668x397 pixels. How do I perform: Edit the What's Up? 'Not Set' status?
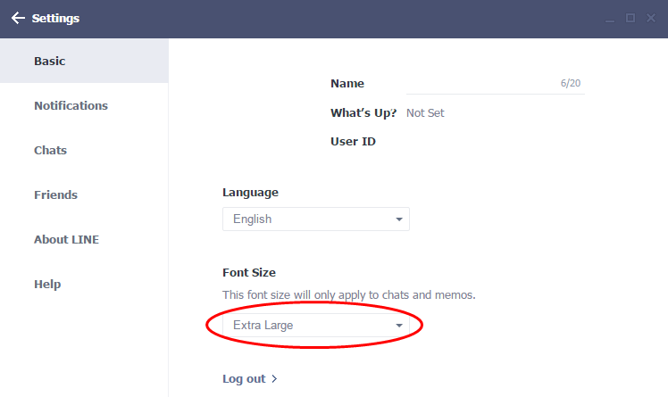[x=425, y=113]
